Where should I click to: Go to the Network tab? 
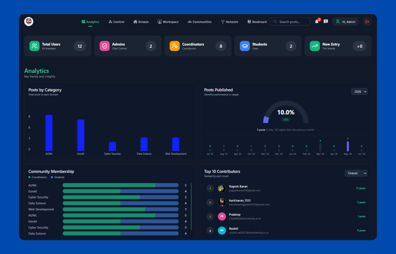[230, 22]
